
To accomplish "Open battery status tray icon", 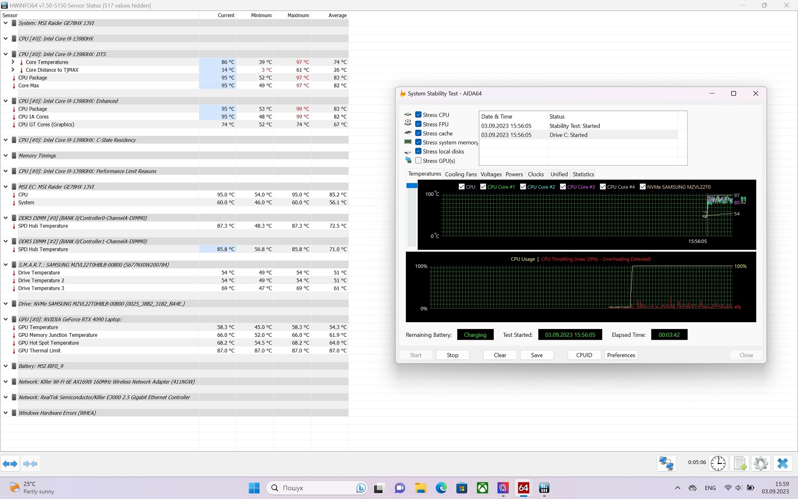I will pos(751,488).
